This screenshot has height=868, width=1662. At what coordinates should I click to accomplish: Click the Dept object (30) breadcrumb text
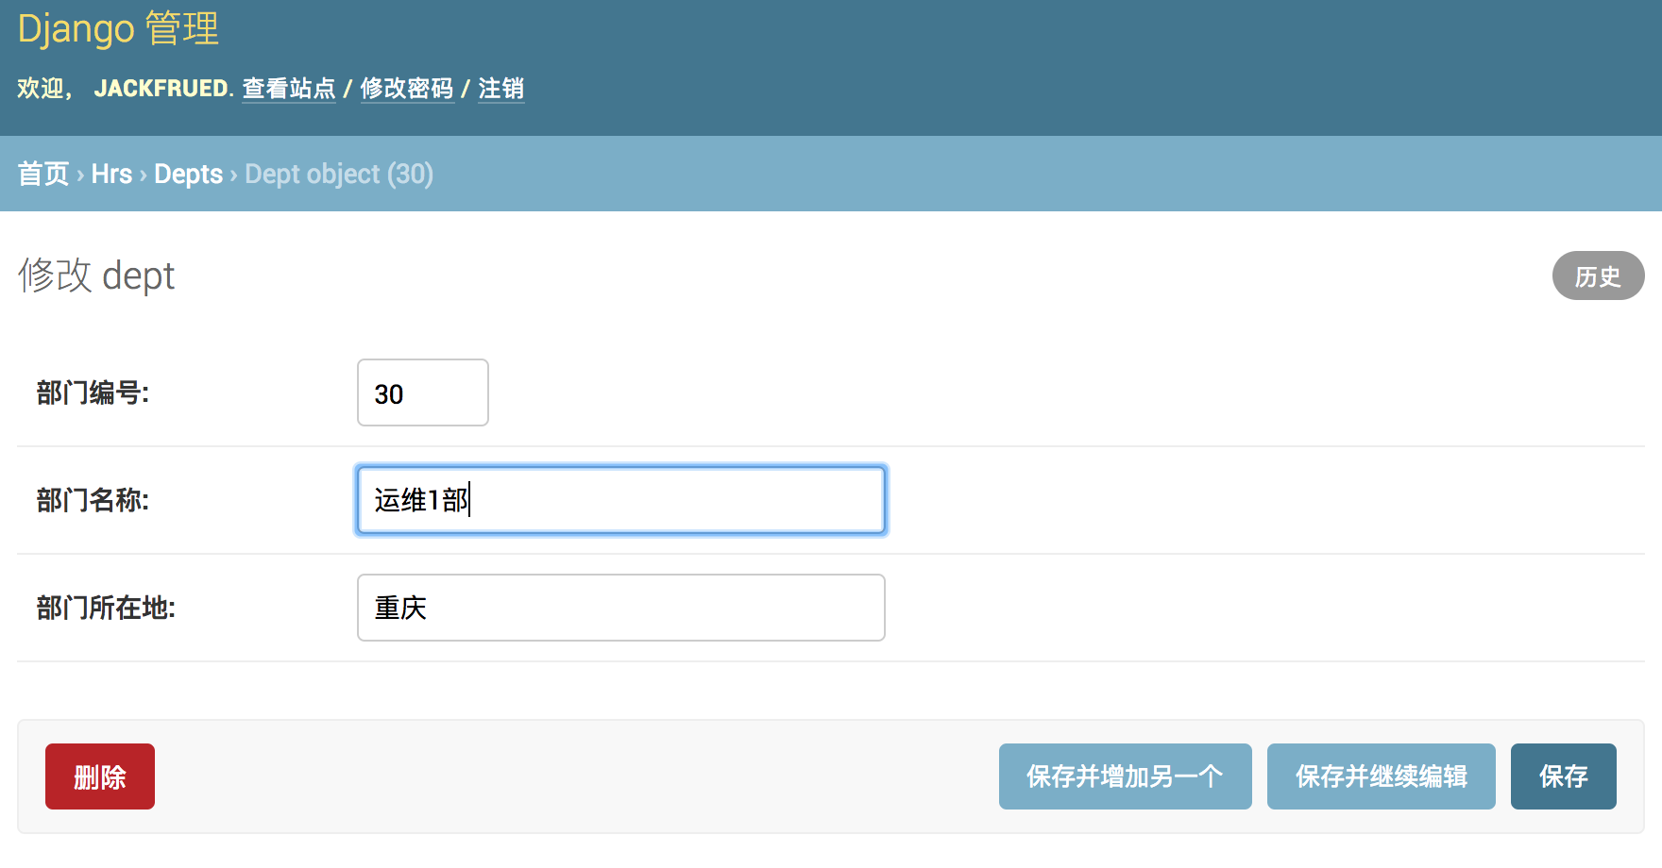pyautogui.click(x=338, y=174)
